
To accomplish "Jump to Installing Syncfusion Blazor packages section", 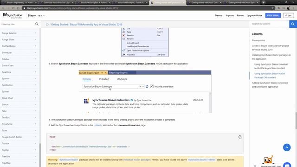I will point(271,57).
